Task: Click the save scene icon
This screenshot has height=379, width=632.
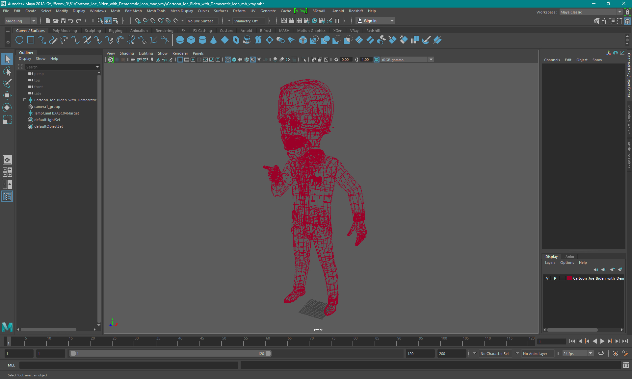Action: pos(63,21)
